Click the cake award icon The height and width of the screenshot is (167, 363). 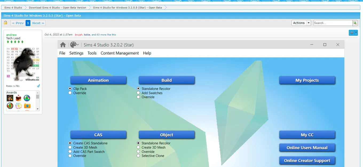(x=18, y=98)
